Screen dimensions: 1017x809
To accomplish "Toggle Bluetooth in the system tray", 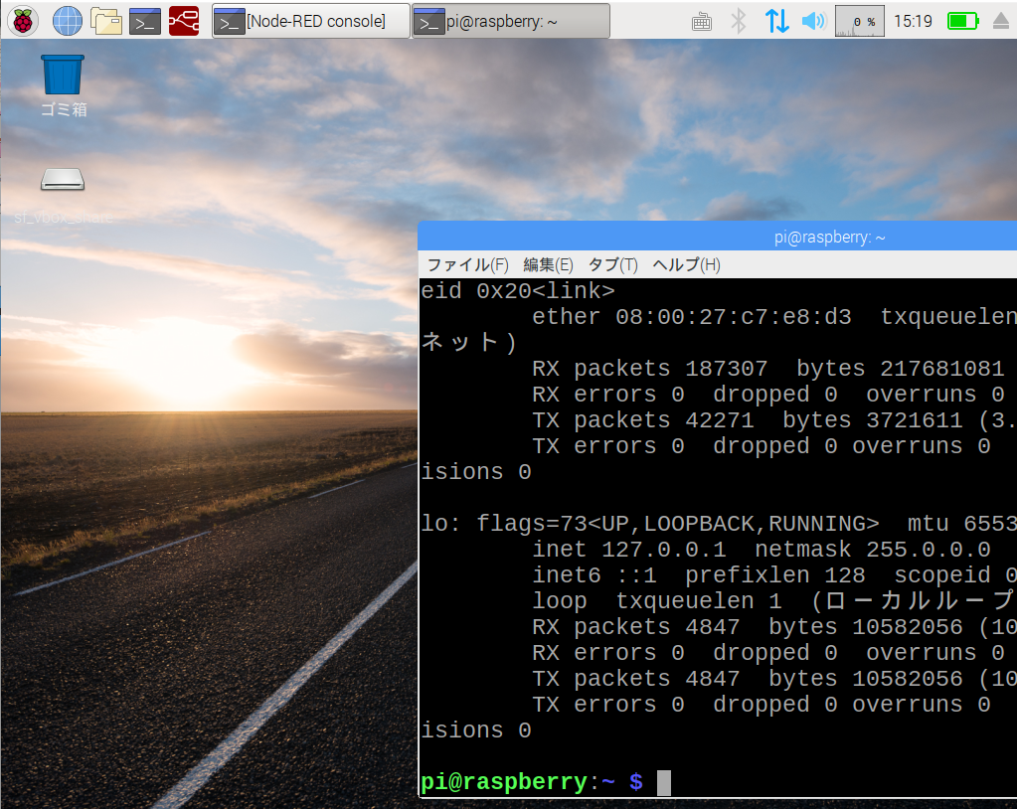I will point(741,19).
